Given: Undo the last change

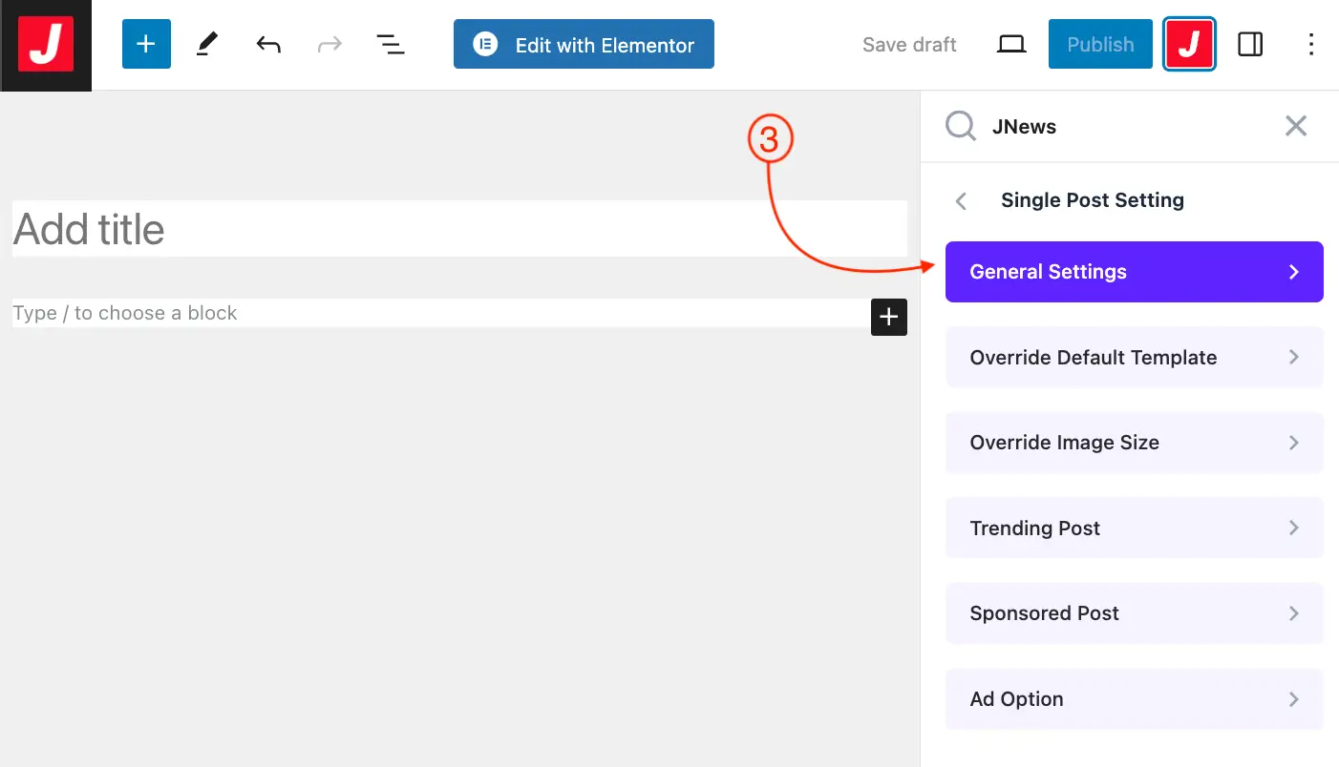Looking at the screenshot, I should coord(268,45).
